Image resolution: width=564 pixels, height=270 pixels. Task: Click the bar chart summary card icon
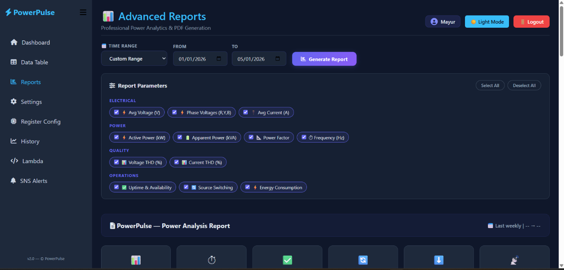136,260
